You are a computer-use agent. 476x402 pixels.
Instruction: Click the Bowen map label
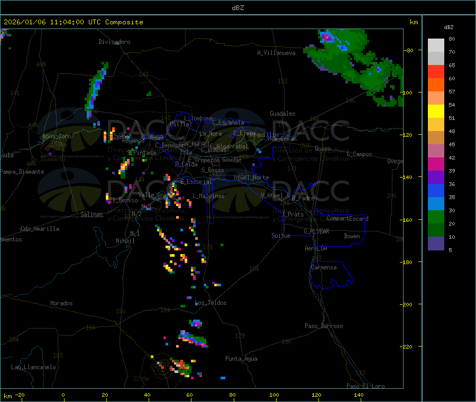(352, 236)
